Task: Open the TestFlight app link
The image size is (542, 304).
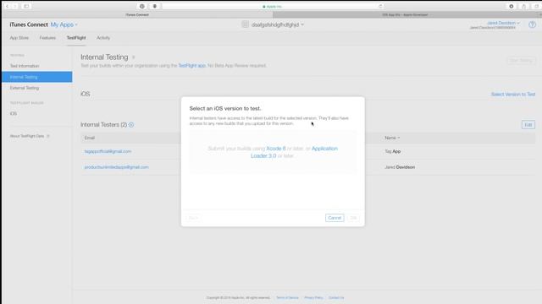Action: click(x=192, y=66)
